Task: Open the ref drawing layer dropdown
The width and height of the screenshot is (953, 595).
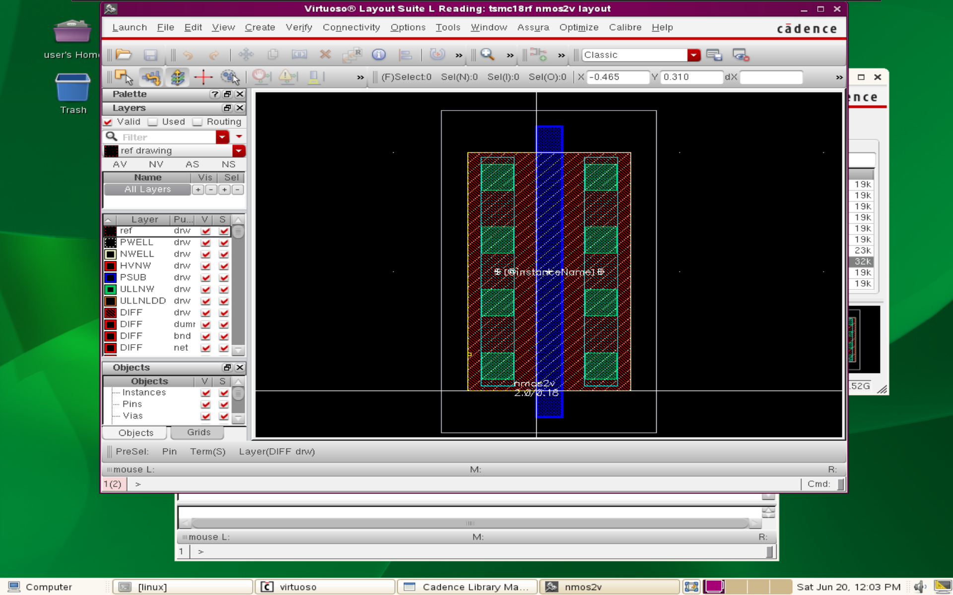Action: point(239,151)
